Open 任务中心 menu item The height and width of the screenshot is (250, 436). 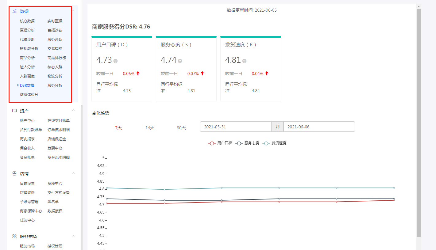[x=27, y=220]
